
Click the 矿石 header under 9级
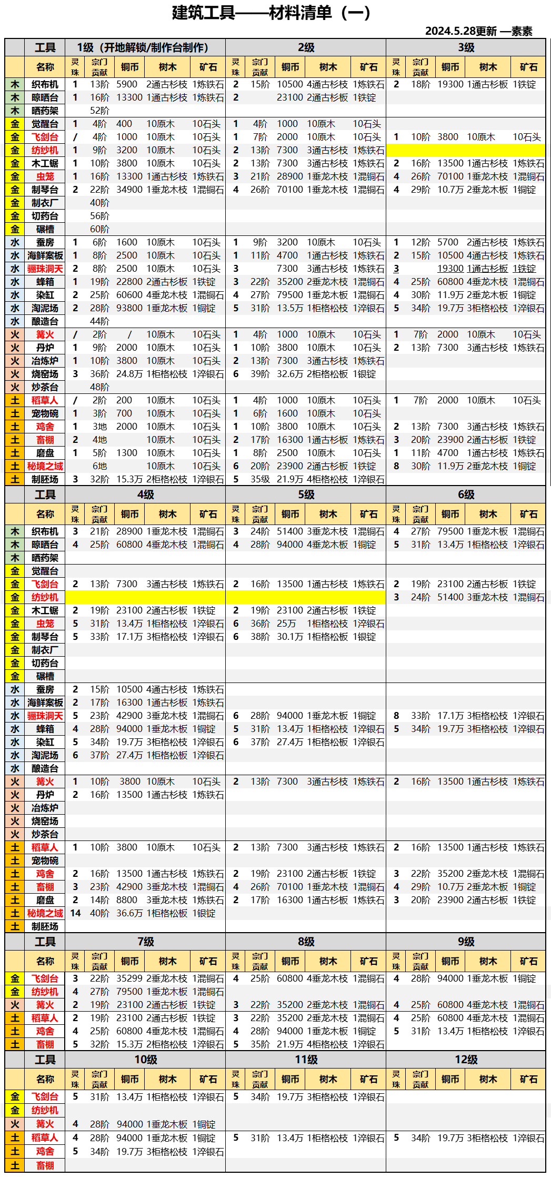tap(528, 961)
